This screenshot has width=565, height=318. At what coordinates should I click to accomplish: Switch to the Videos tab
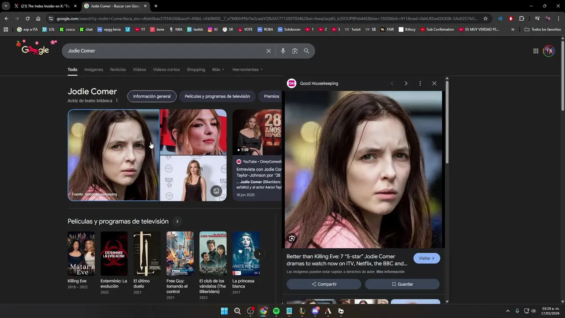pos(139,70)
